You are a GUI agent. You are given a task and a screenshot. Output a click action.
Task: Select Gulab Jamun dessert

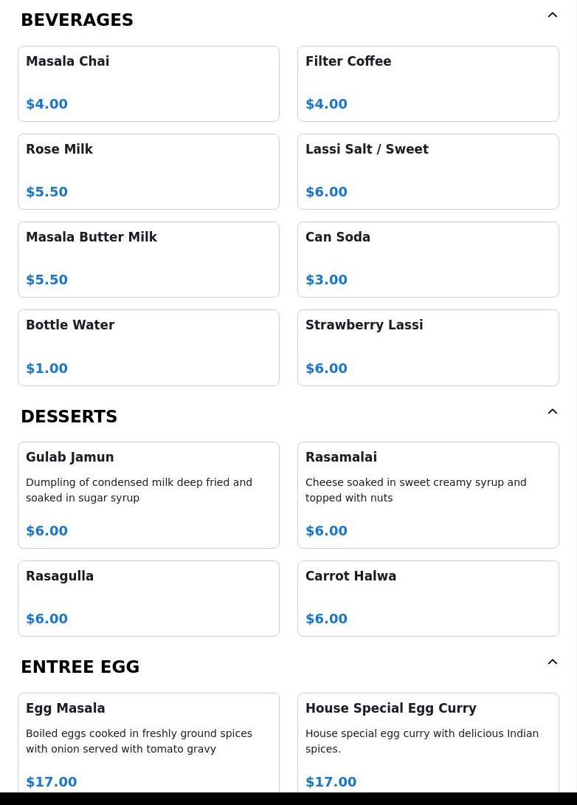[148, 495]
